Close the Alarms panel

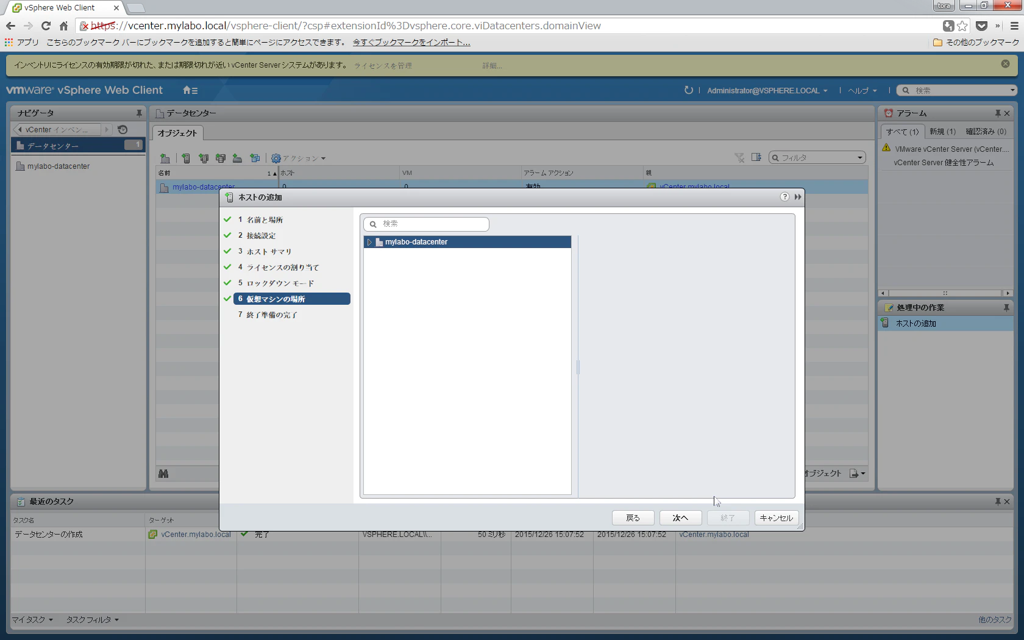[1007, 113]
